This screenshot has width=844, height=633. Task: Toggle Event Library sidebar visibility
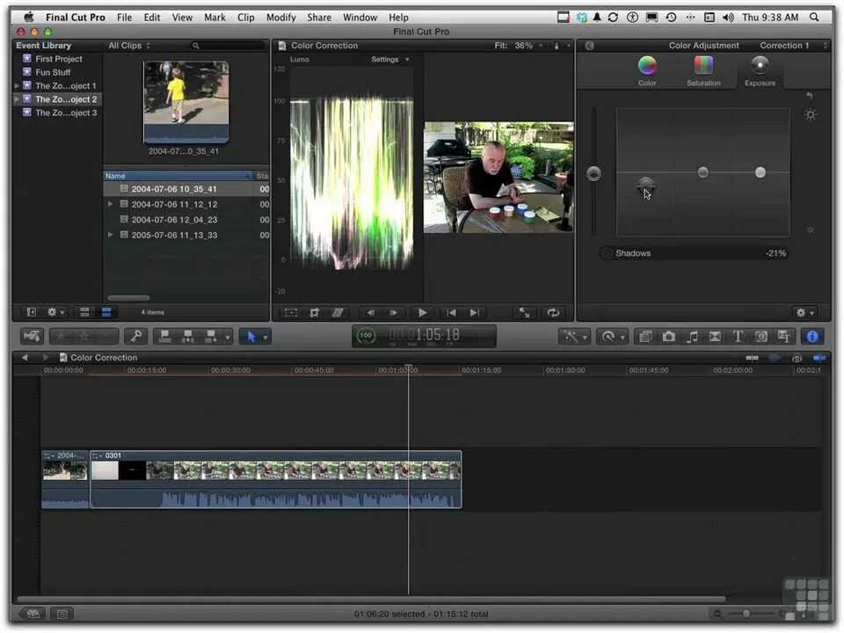coord(32,312)
